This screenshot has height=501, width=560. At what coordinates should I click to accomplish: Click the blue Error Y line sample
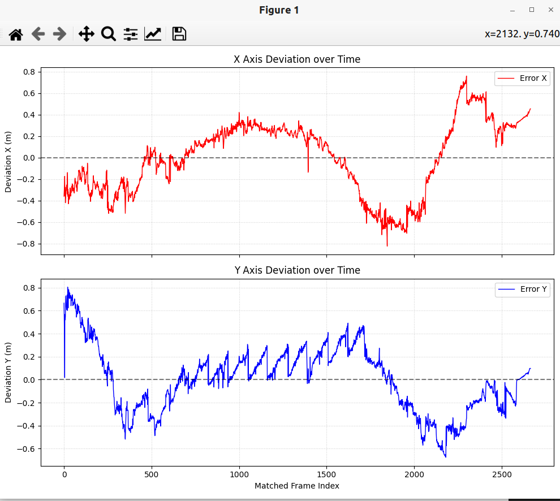(x=506, y=290)
